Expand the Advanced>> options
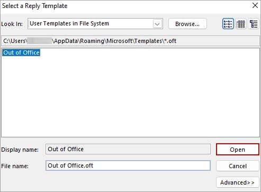Screen dimensions: 261x192 click(238, 182)
